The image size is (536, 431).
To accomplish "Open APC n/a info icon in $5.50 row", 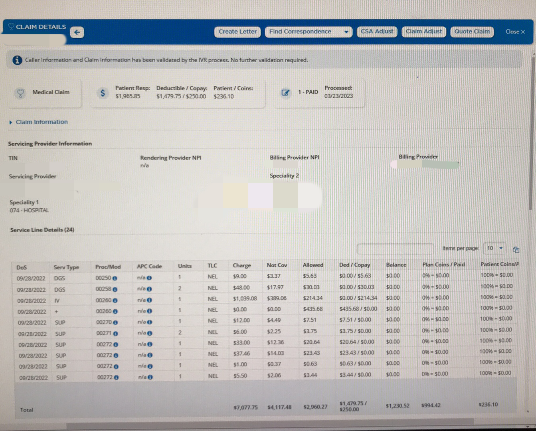I will click(150, 377).
